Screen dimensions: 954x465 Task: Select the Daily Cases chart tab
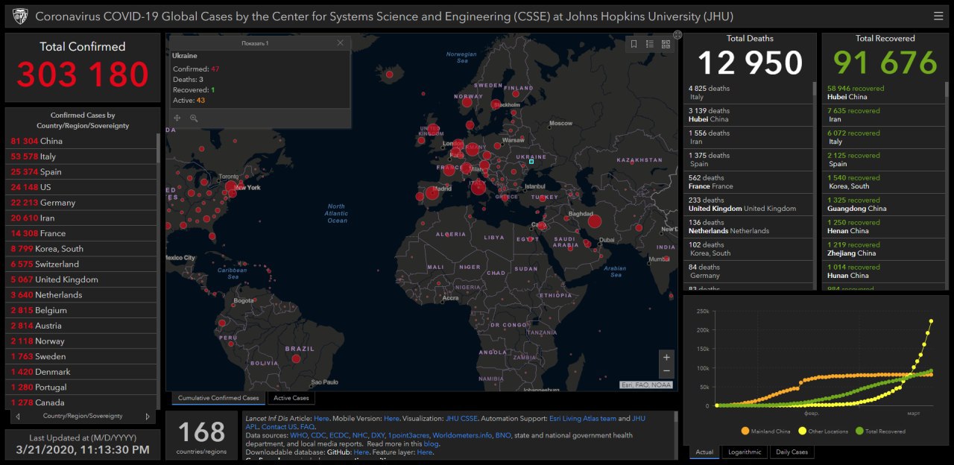coord(792,452)
